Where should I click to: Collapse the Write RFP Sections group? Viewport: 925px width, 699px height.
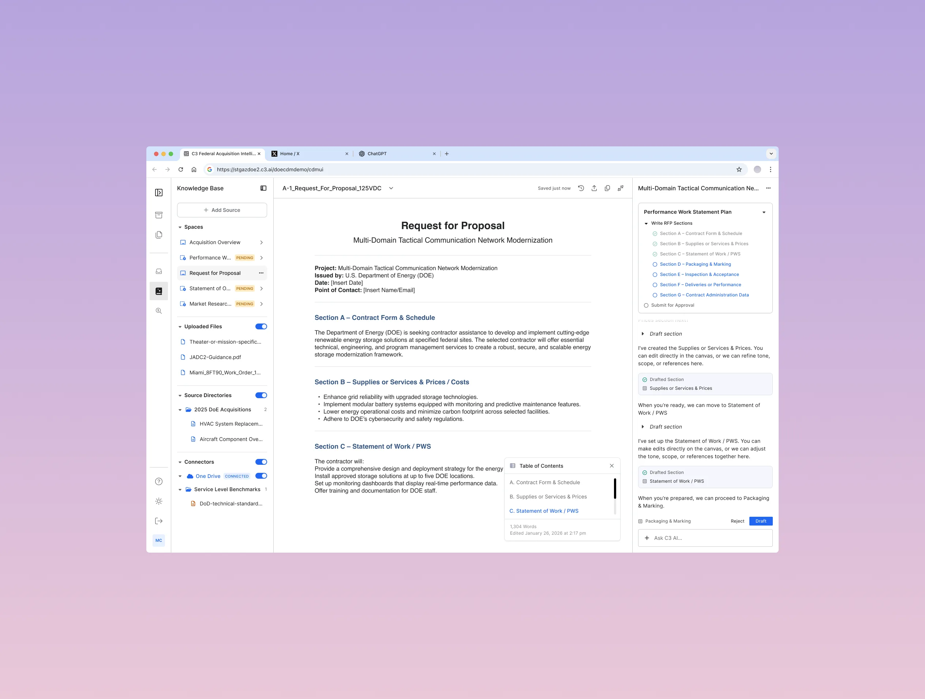click(646, 223)
